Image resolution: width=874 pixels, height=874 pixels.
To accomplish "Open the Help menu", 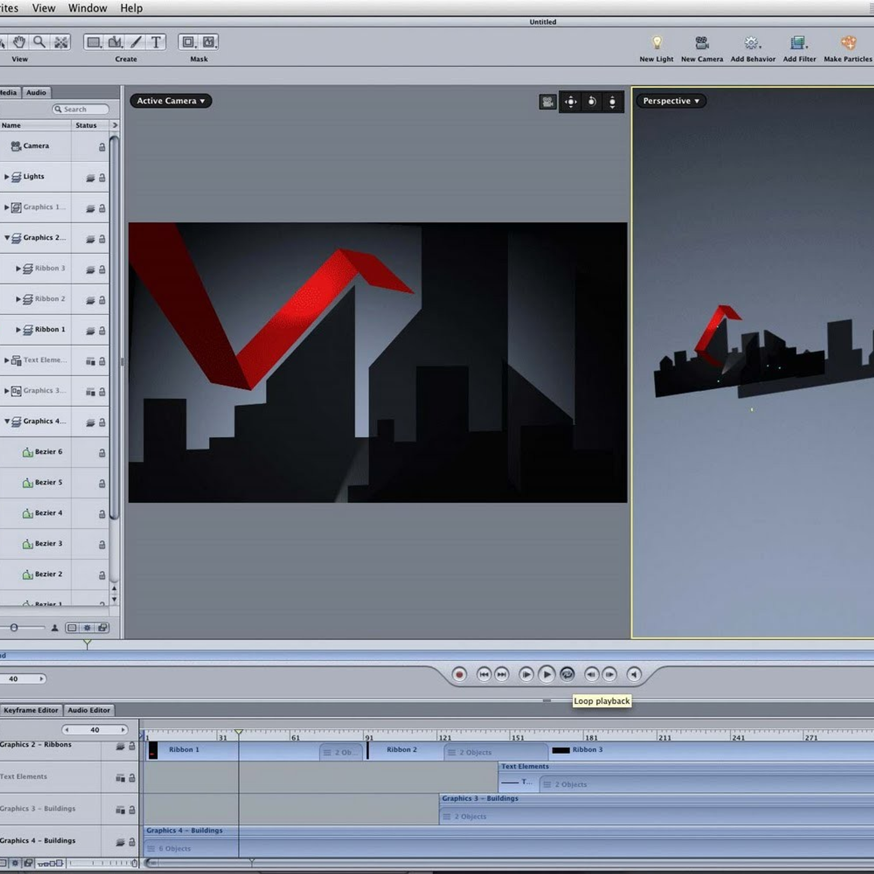I will tap(131, 8).
